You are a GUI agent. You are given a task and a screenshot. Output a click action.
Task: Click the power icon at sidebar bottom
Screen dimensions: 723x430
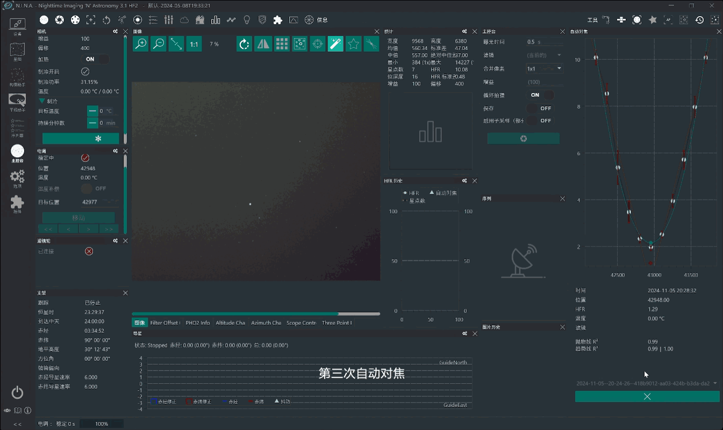coord(17,392)
